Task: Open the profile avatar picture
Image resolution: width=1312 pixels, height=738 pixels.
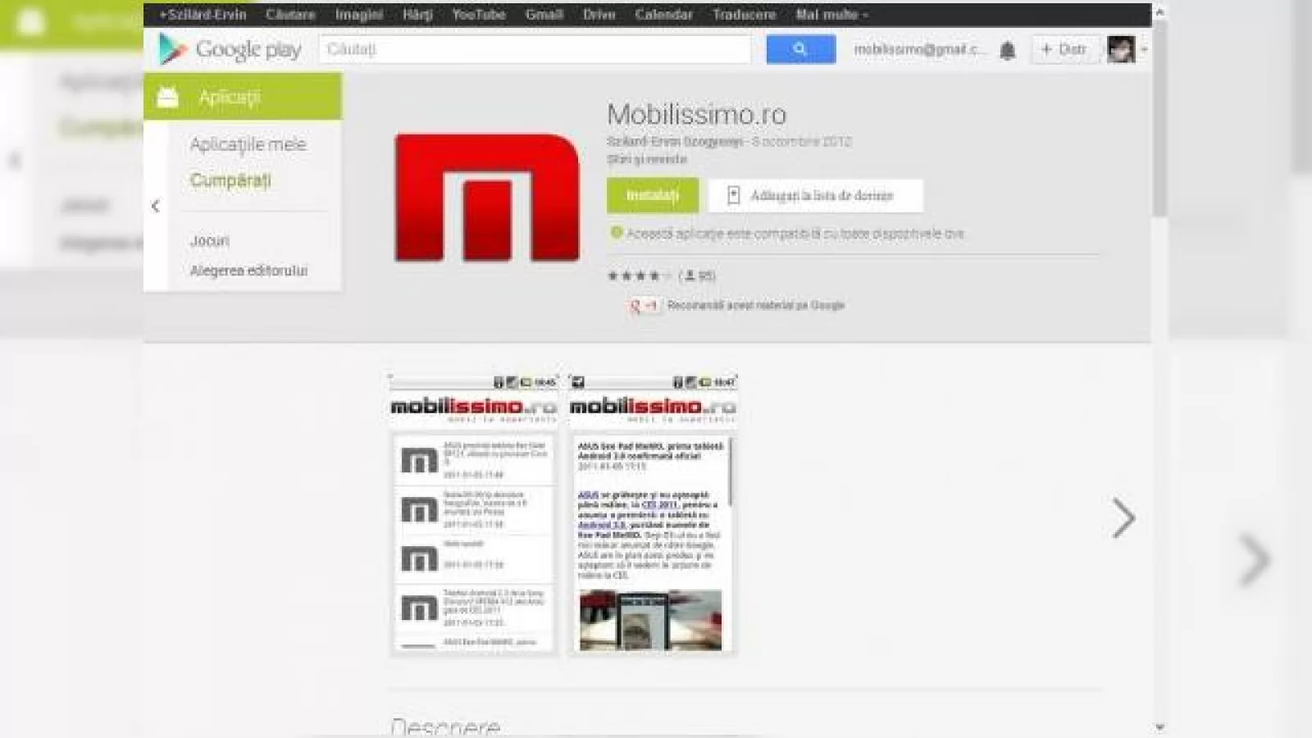Action: click(x=1121, y=49)
